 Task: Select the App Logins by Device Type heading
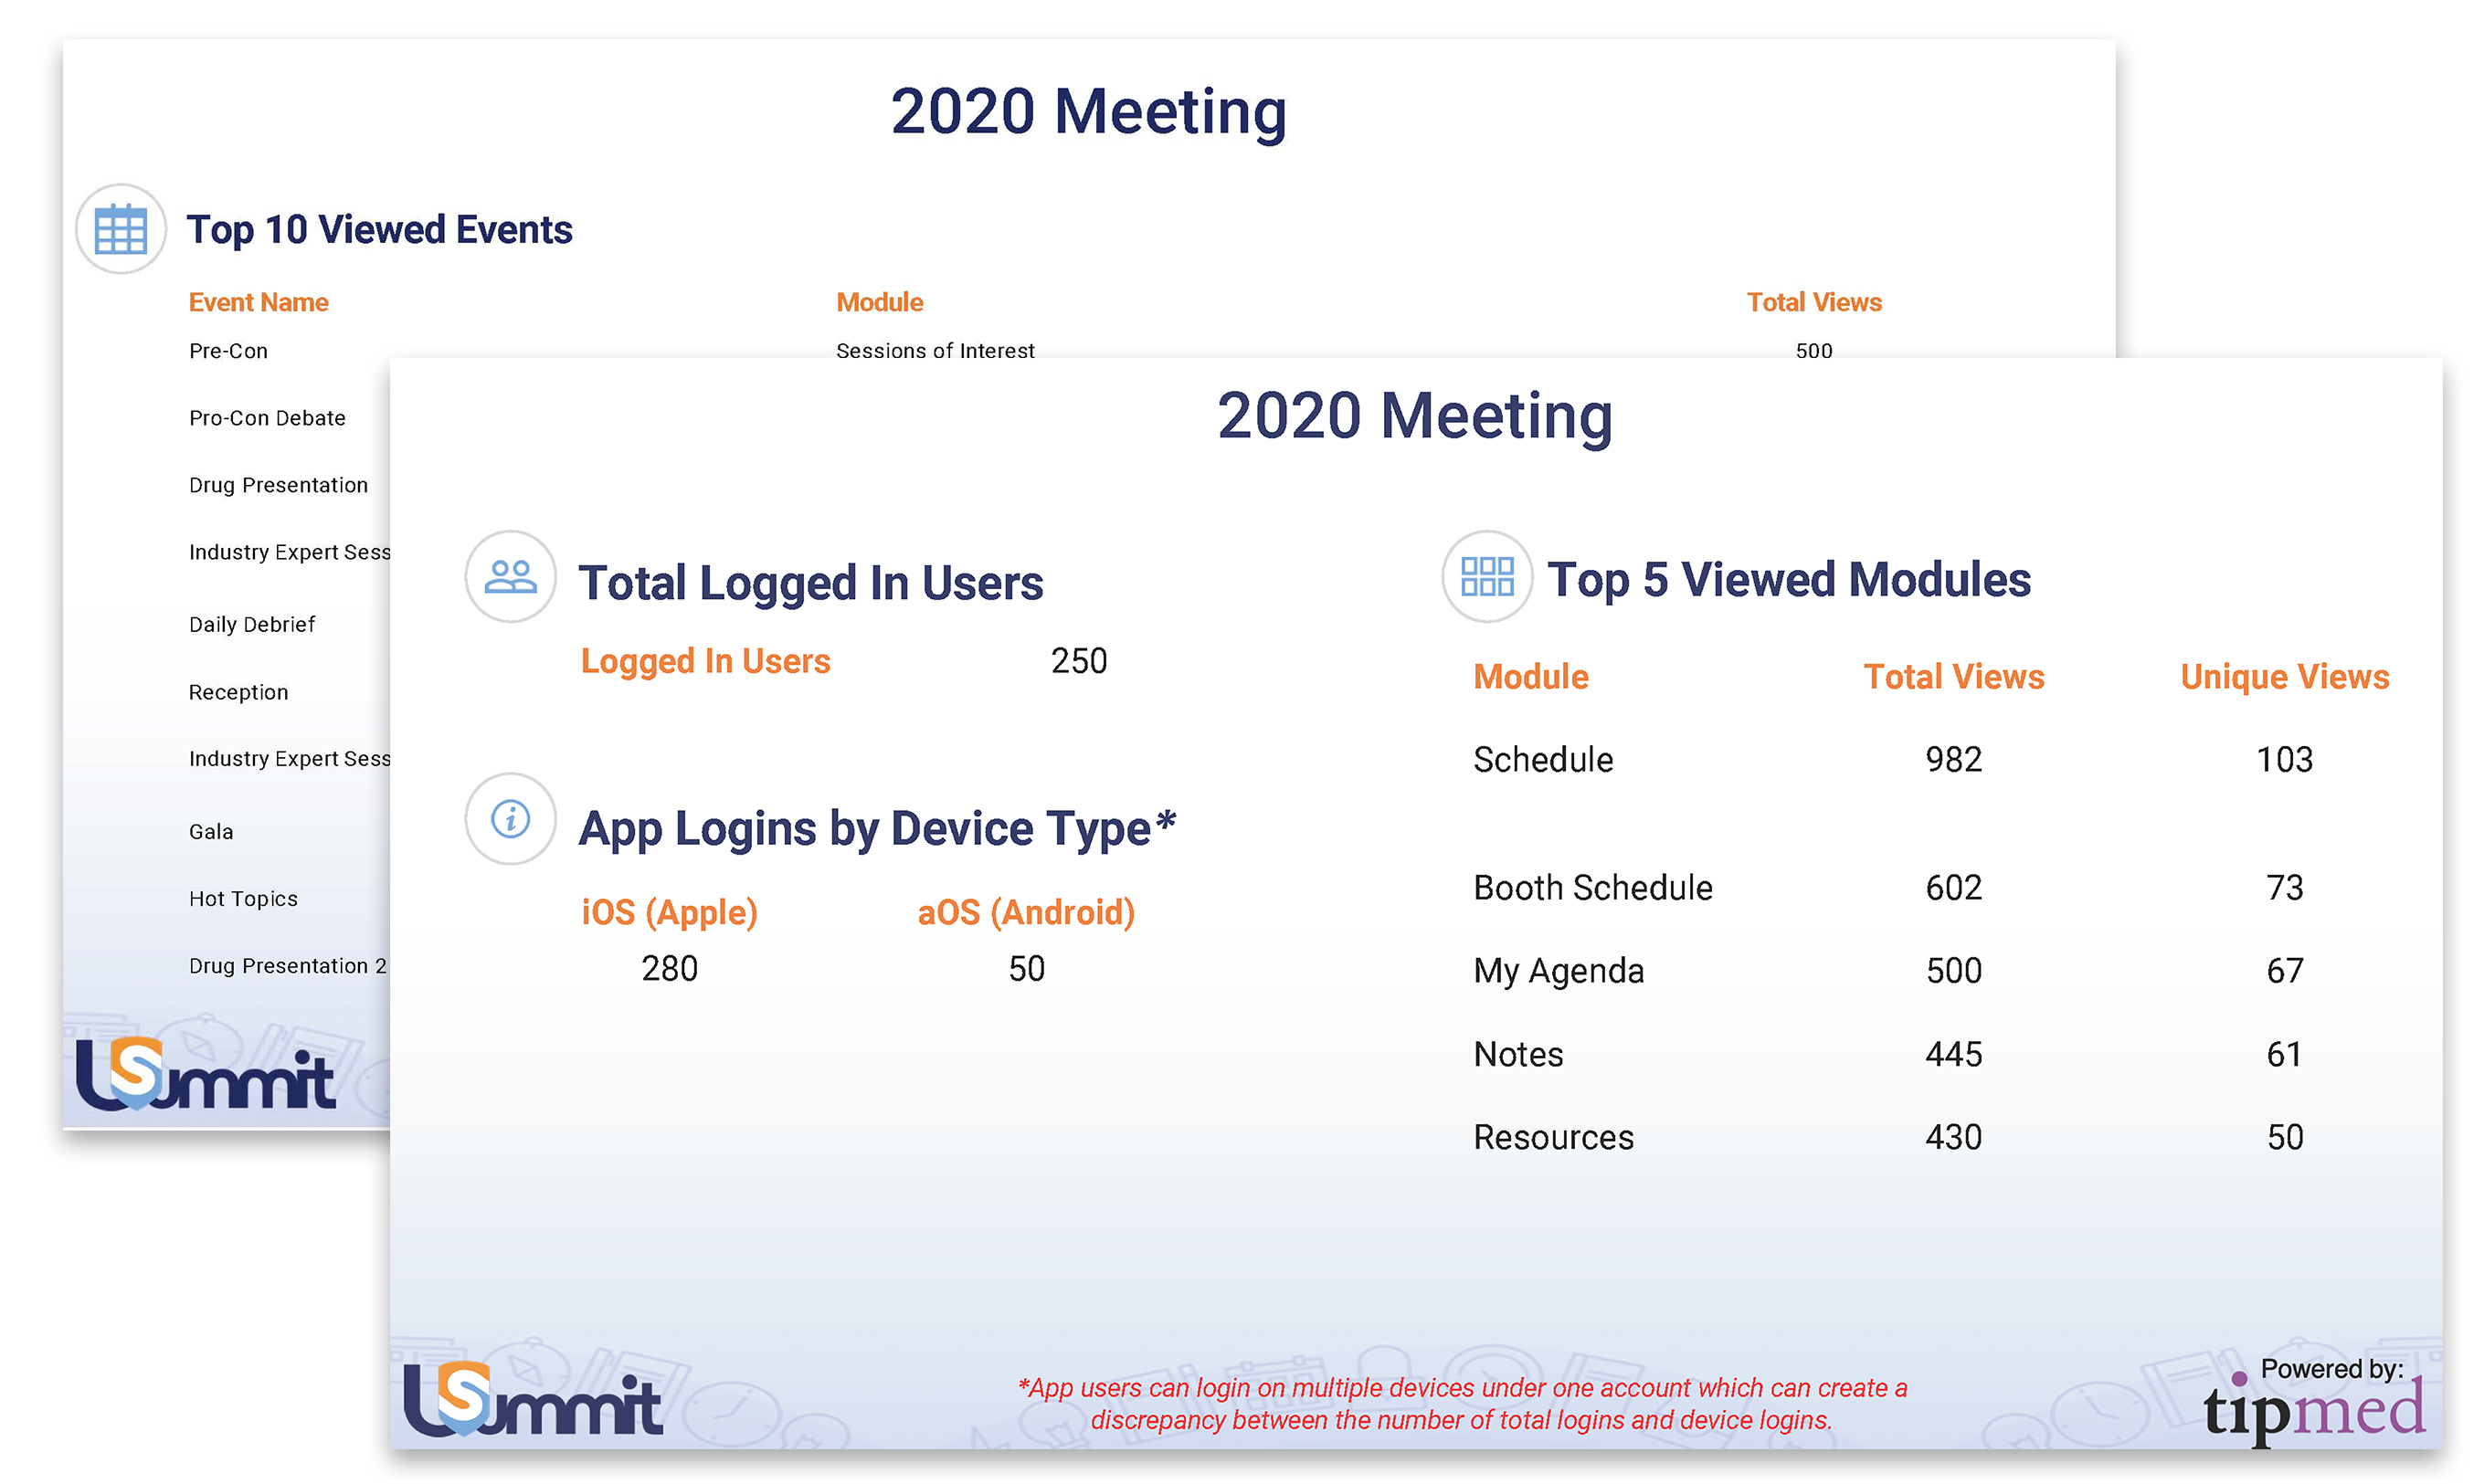[877, 829]
